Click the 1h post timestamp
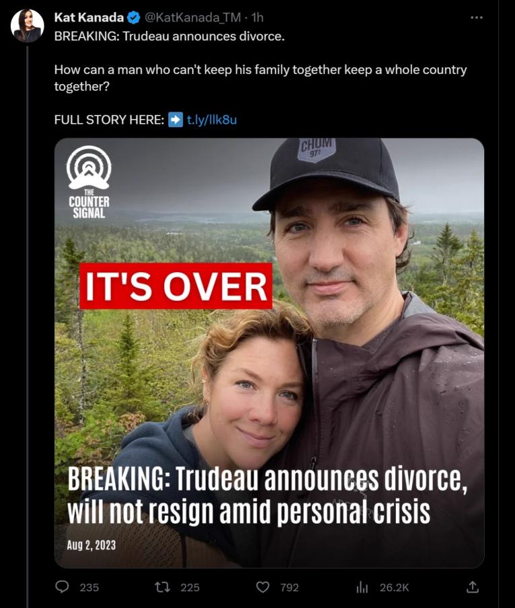515x608 pixels. pos(257,18)
